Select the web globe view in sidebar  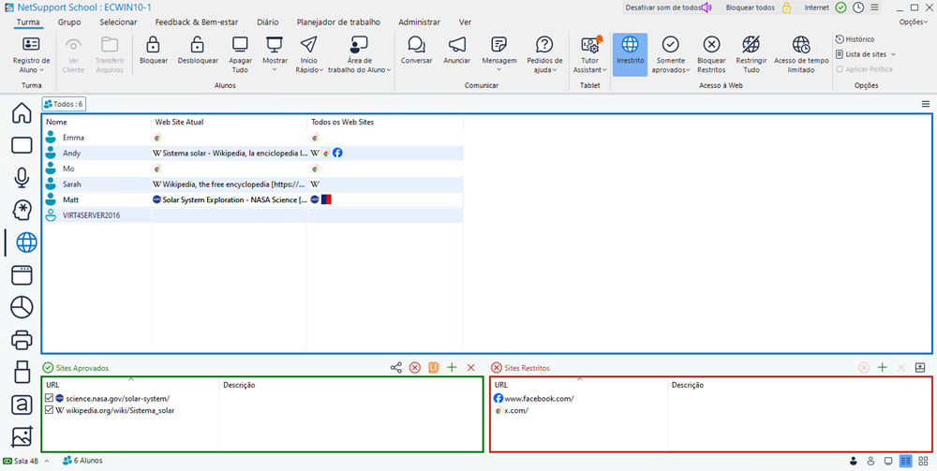(x=26, y=243)
